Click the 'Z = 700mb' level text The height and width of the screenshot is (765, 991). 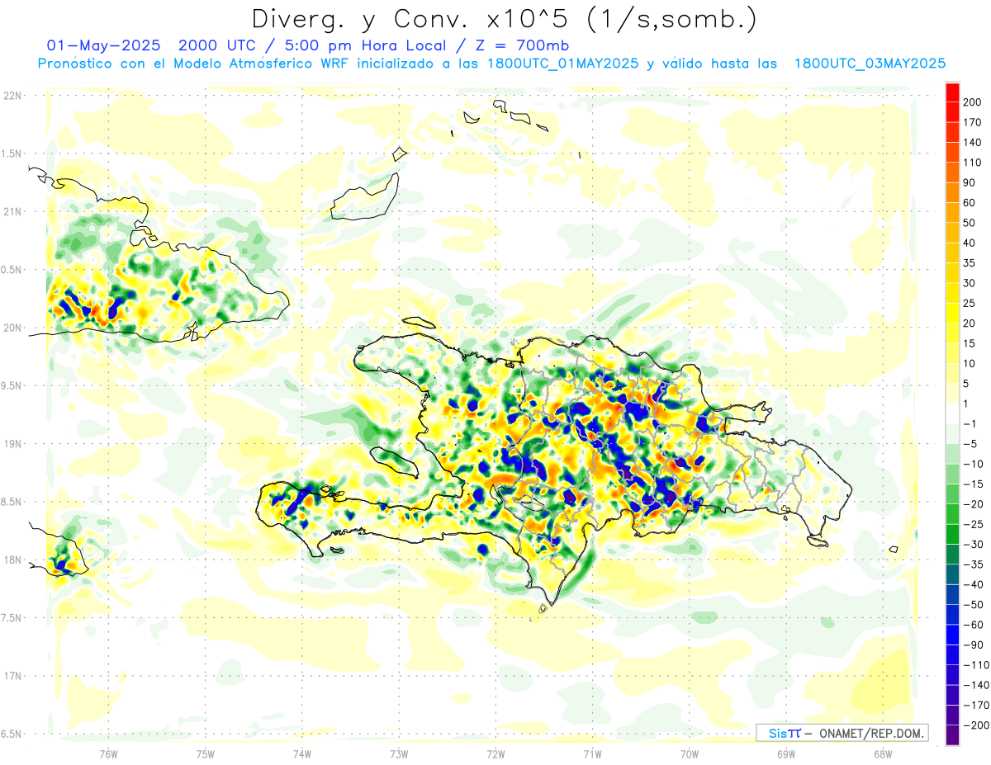coord(524,45)
